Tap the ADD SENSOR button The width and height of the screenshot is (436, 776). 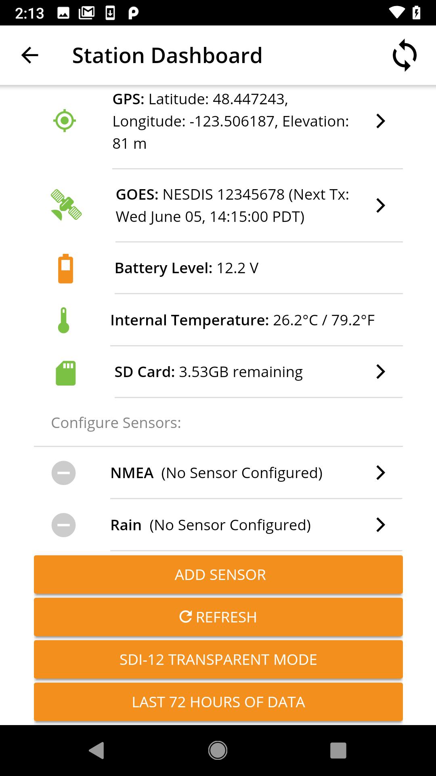coord(218,574)
